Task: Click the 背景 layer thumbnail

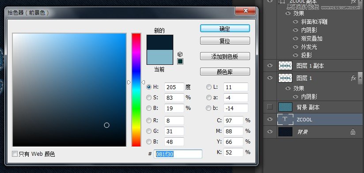Action: 285,132
